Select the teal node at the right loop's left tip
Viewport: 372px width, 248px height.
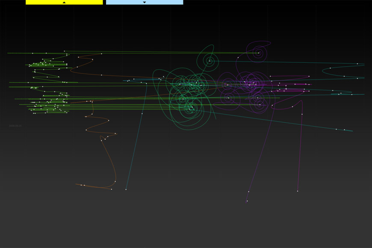[x=330, y=68]
